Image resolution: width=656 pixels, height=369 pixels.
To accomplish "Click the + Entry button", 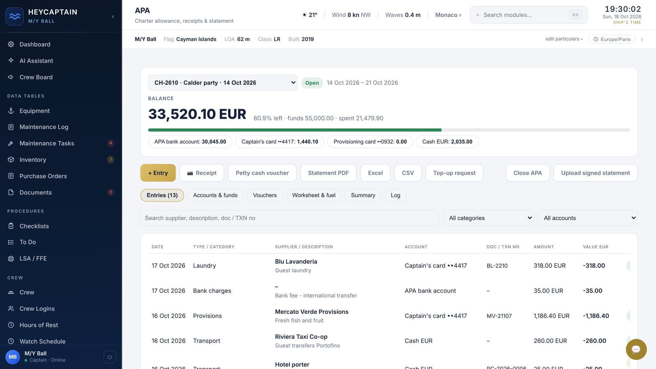I will tap(158, 173).
